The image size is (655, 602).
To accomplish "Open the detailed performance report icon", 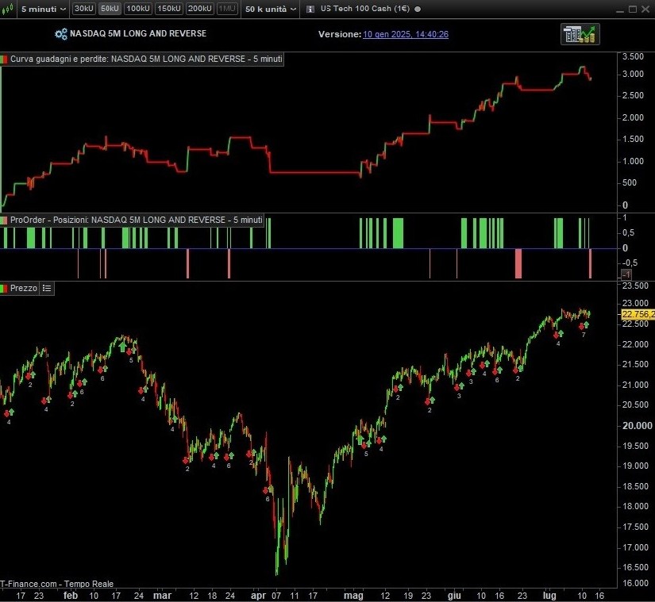I will pos(580,34).
